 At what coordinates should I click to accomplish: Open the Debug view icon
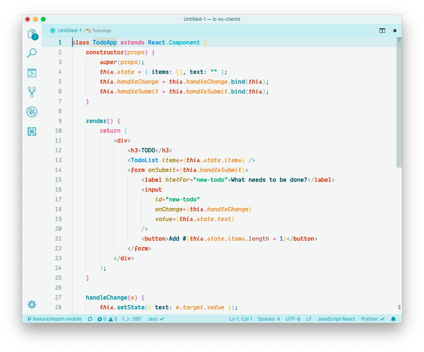[32, 112]
